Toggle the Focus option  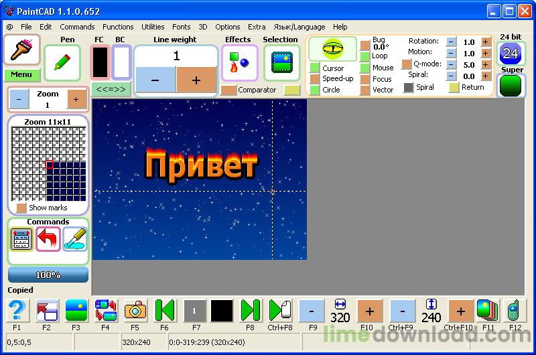(365, 79)
